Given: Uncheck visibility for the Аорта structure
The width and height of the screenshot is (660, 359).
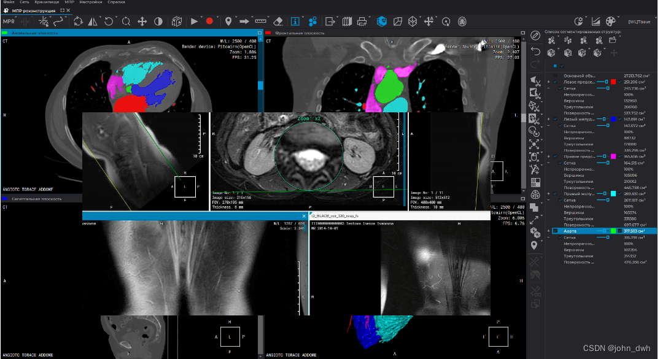Looking at the screenshot, I should 555,231.
